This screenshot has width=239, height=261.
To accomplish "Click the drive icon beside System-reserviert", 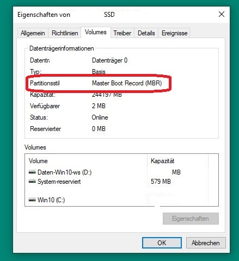I will click(x=32, y=181).
